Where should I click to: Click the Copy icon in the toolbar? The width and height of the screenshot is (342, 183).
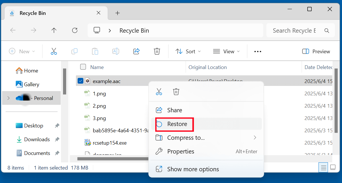tap(74, 51)
